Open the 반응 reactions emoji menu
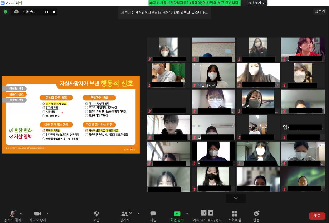Image resolution: width=329 pixels, height=223 pixels. (x=256, y=214)
